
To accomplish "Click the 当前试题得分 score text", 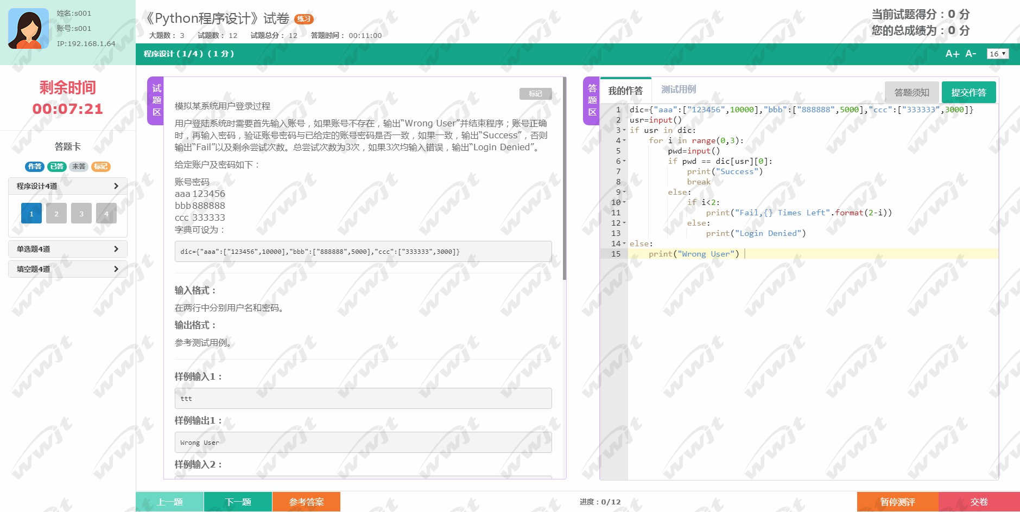I will [920, 15].
